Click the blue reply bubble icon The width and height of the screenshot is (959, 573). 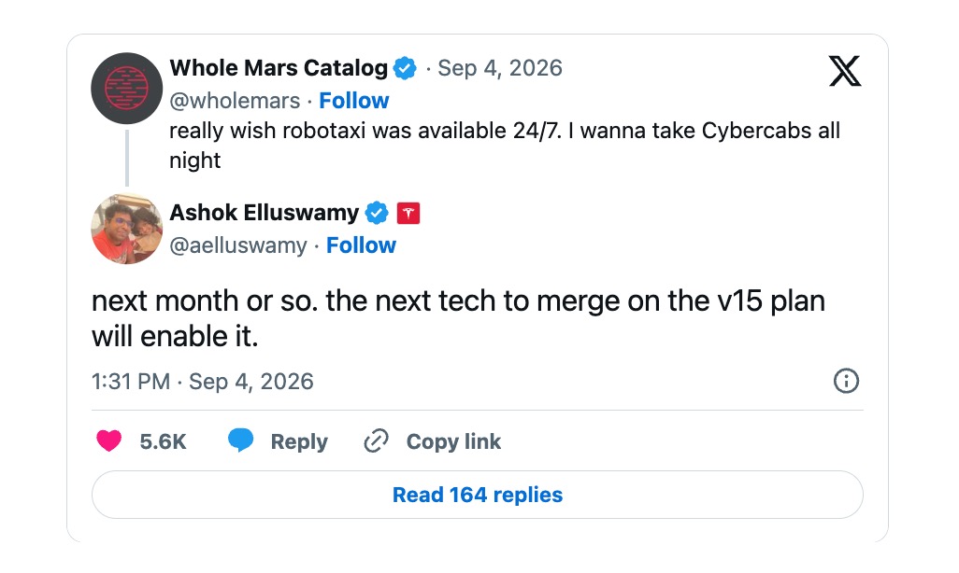[x=240, y=440]
